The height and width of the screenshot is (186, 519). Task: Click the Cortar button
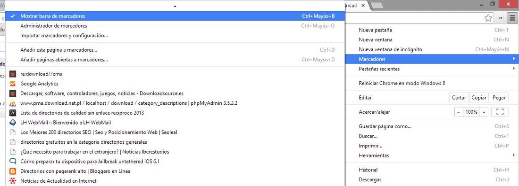pos(459,98)
